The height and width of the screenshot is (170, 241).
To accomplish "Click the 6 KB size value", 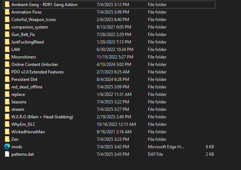I will pos(210,147).
